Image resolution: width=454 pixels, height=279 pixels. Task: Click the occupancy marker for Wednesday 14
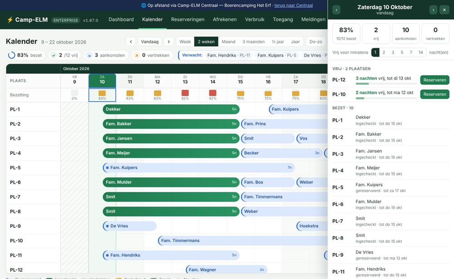[212, 93]
